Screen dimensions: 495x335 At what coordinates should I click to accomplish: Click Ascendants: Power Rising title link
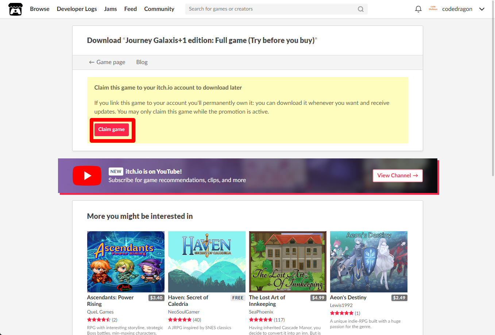(x=111, y=301)
